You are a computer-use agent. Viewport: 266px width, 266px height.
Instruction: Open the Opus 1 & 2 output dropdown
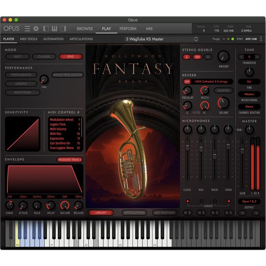tap(249, 201)
